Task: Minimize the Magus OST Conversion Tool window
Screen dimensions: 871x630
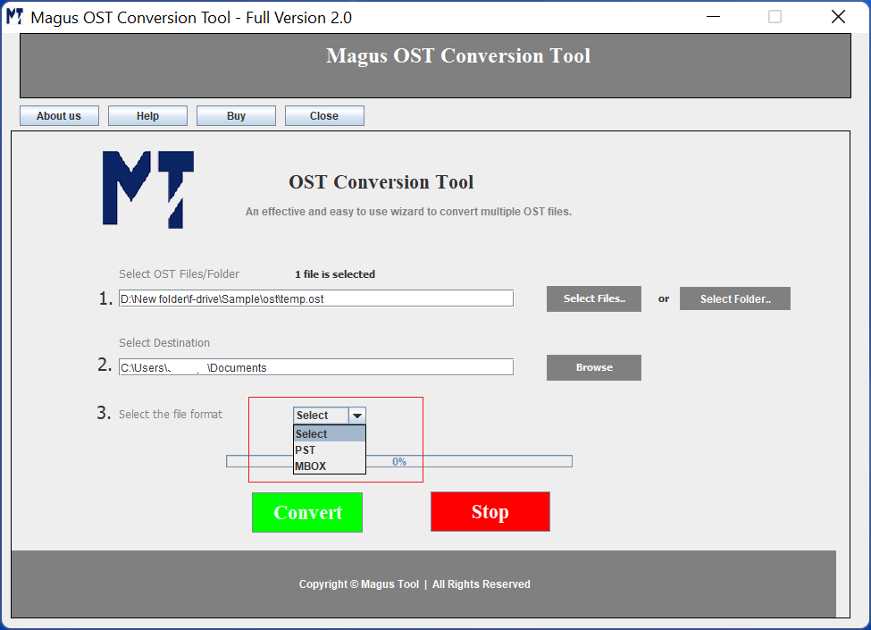Action: tap(712, 17)
